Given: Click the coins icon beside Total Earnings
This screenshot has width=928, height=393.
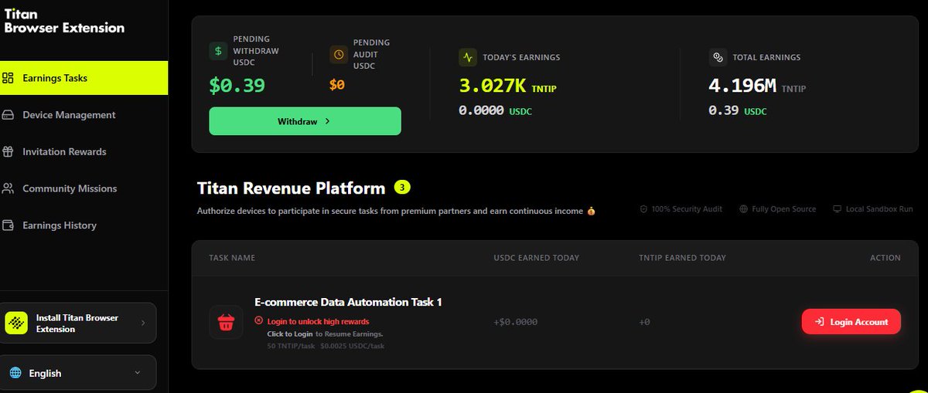Looking at the screenshot, I should tap(717, 57).
